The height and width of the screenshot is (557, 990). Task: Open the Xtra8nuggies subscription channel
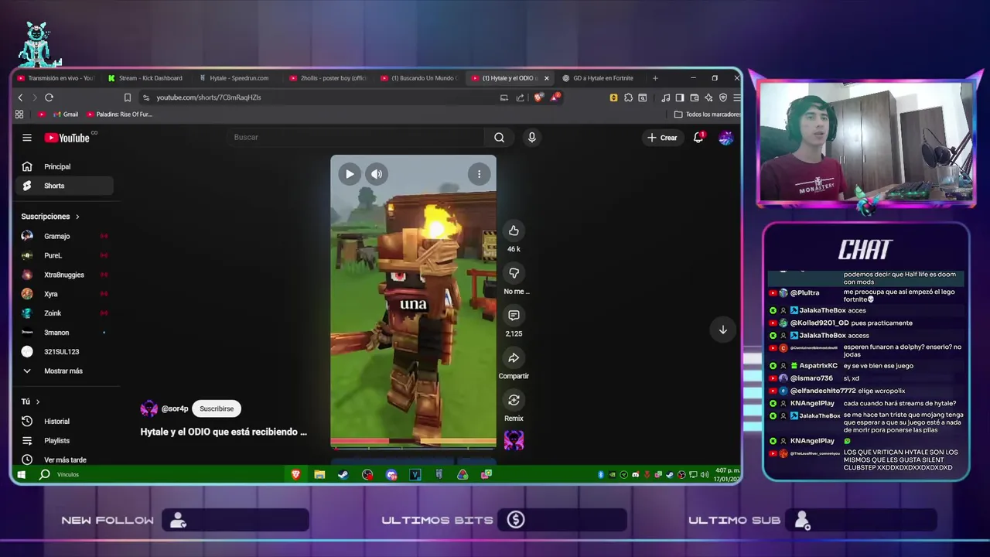(x=64, y=275)
